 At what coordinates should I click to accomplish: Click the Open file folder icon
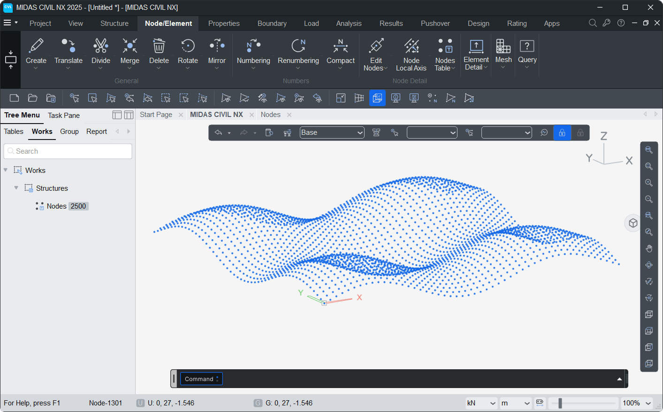pos(33,98)
